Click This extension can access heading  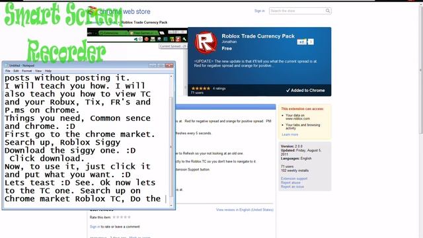[x=303, y=108]
